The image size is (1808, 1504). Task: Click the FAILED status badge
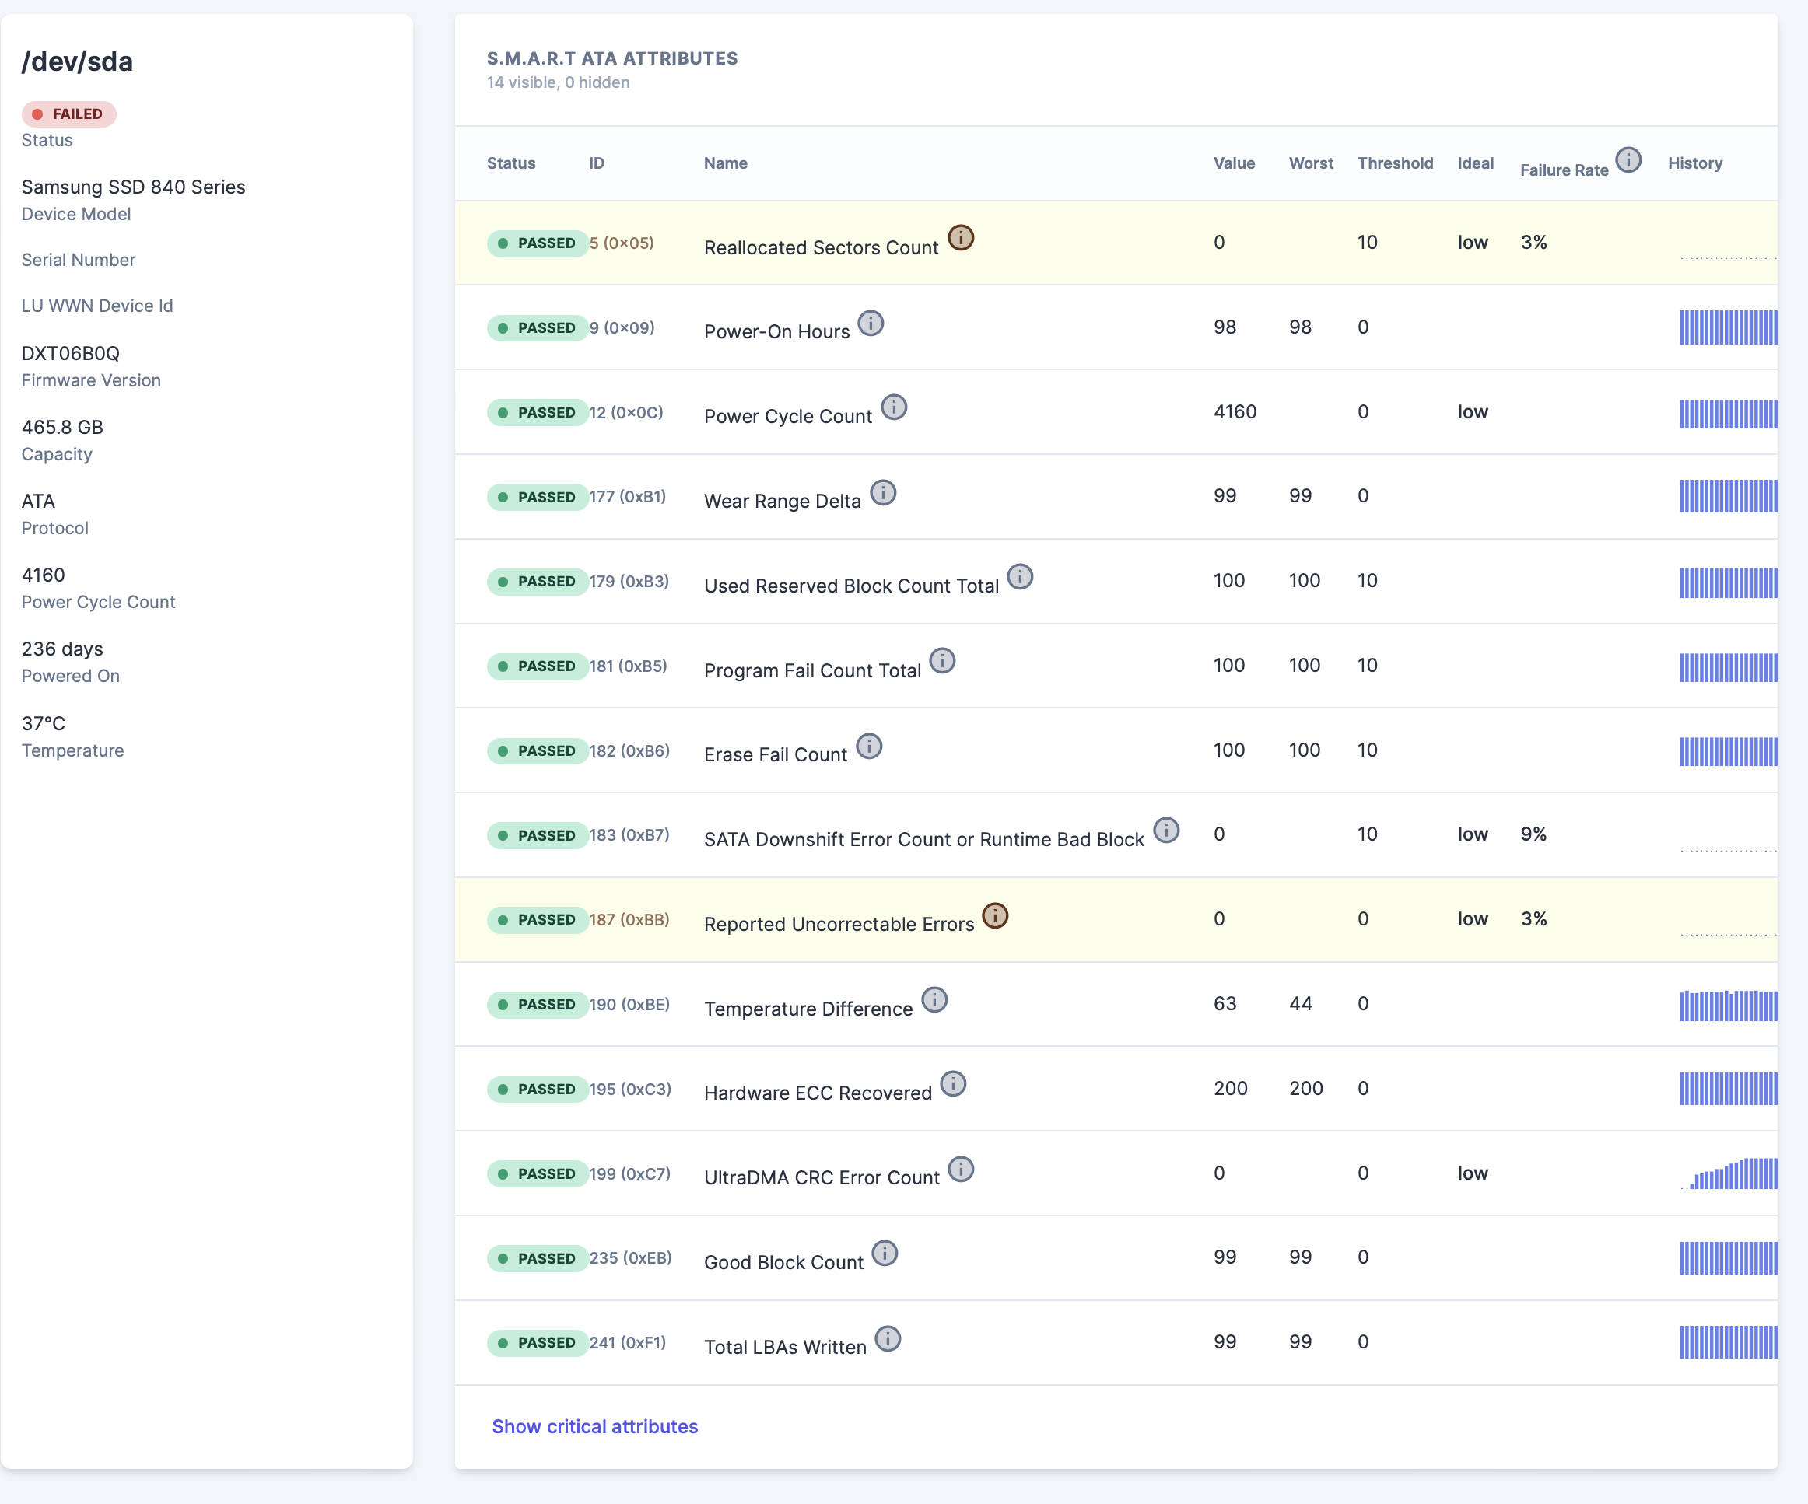[69, 113]
